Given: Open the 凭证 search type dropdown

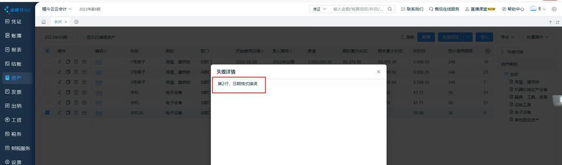Looking at the screenshot, I should coord(319,9).
